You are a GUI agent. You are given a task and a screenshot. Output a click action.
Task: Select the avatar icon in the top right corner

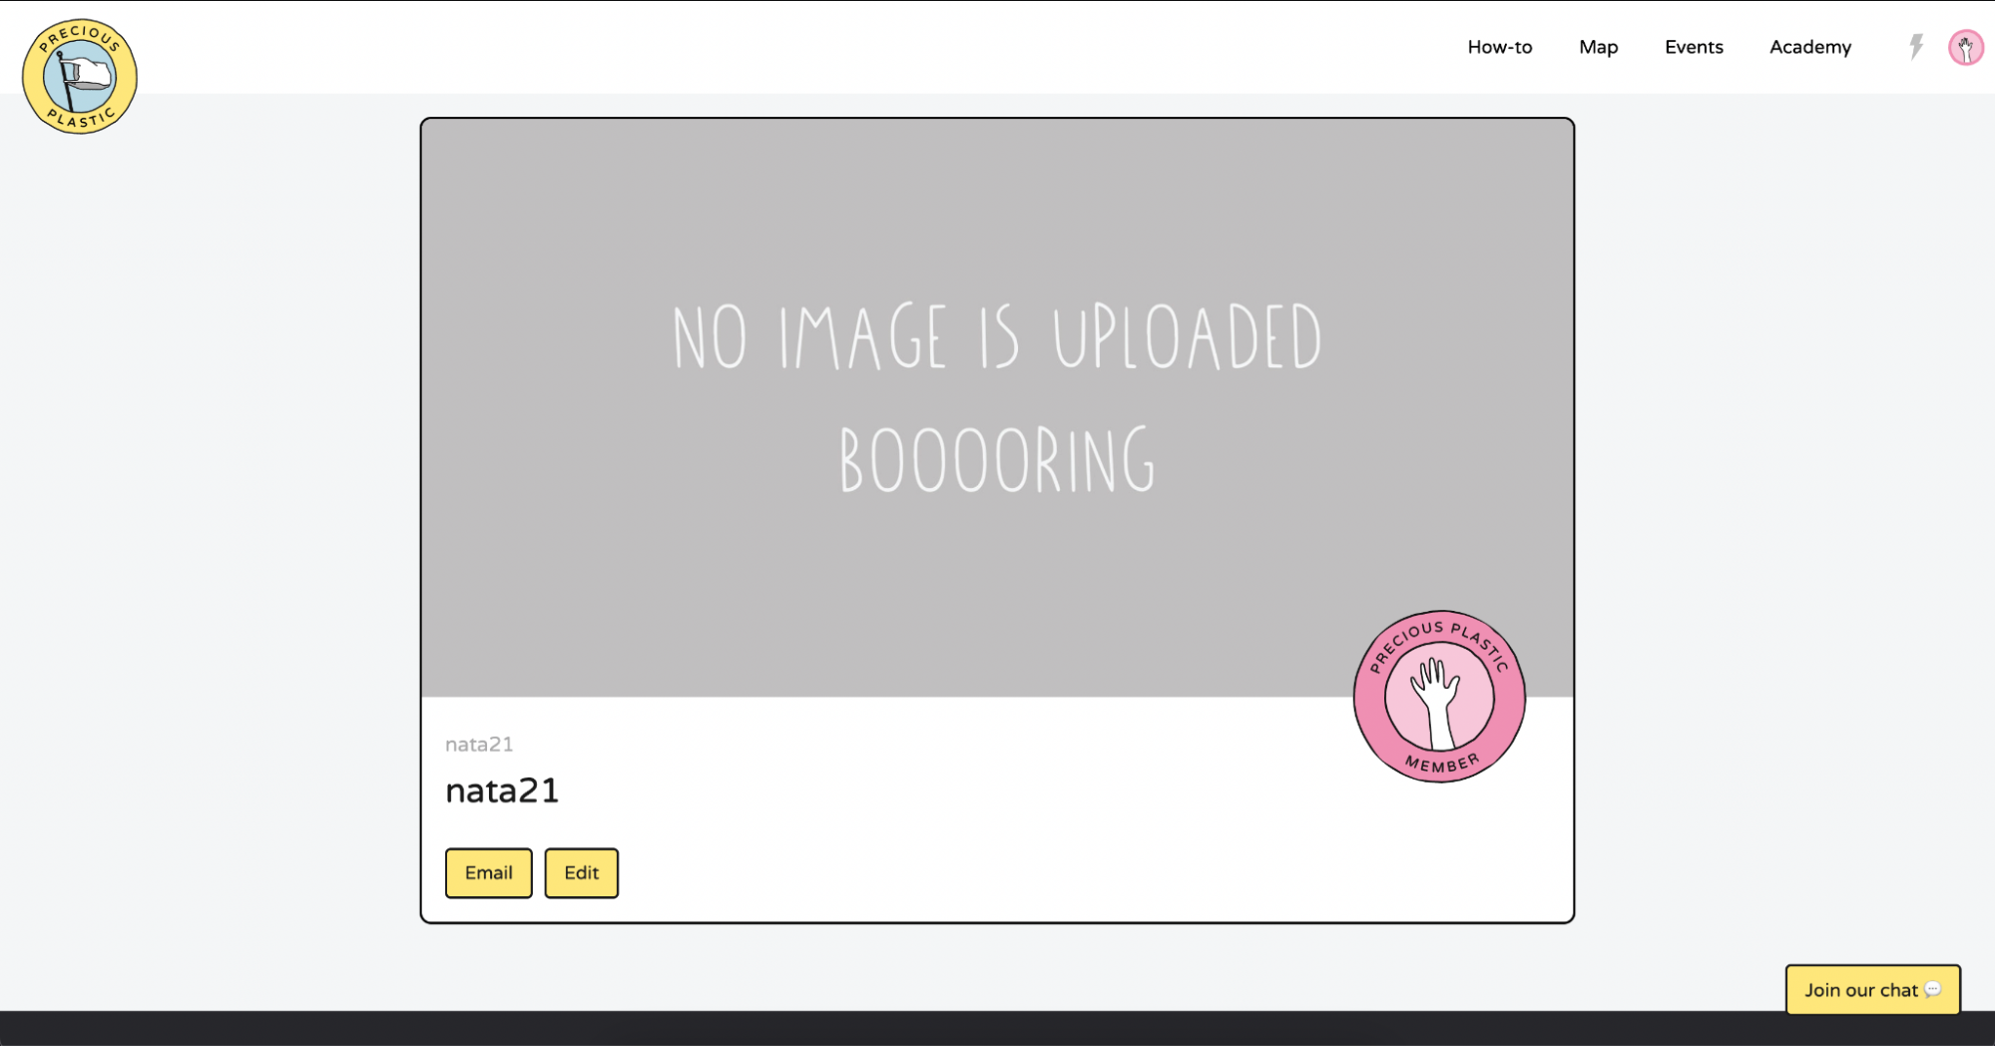click(1965, 47)
